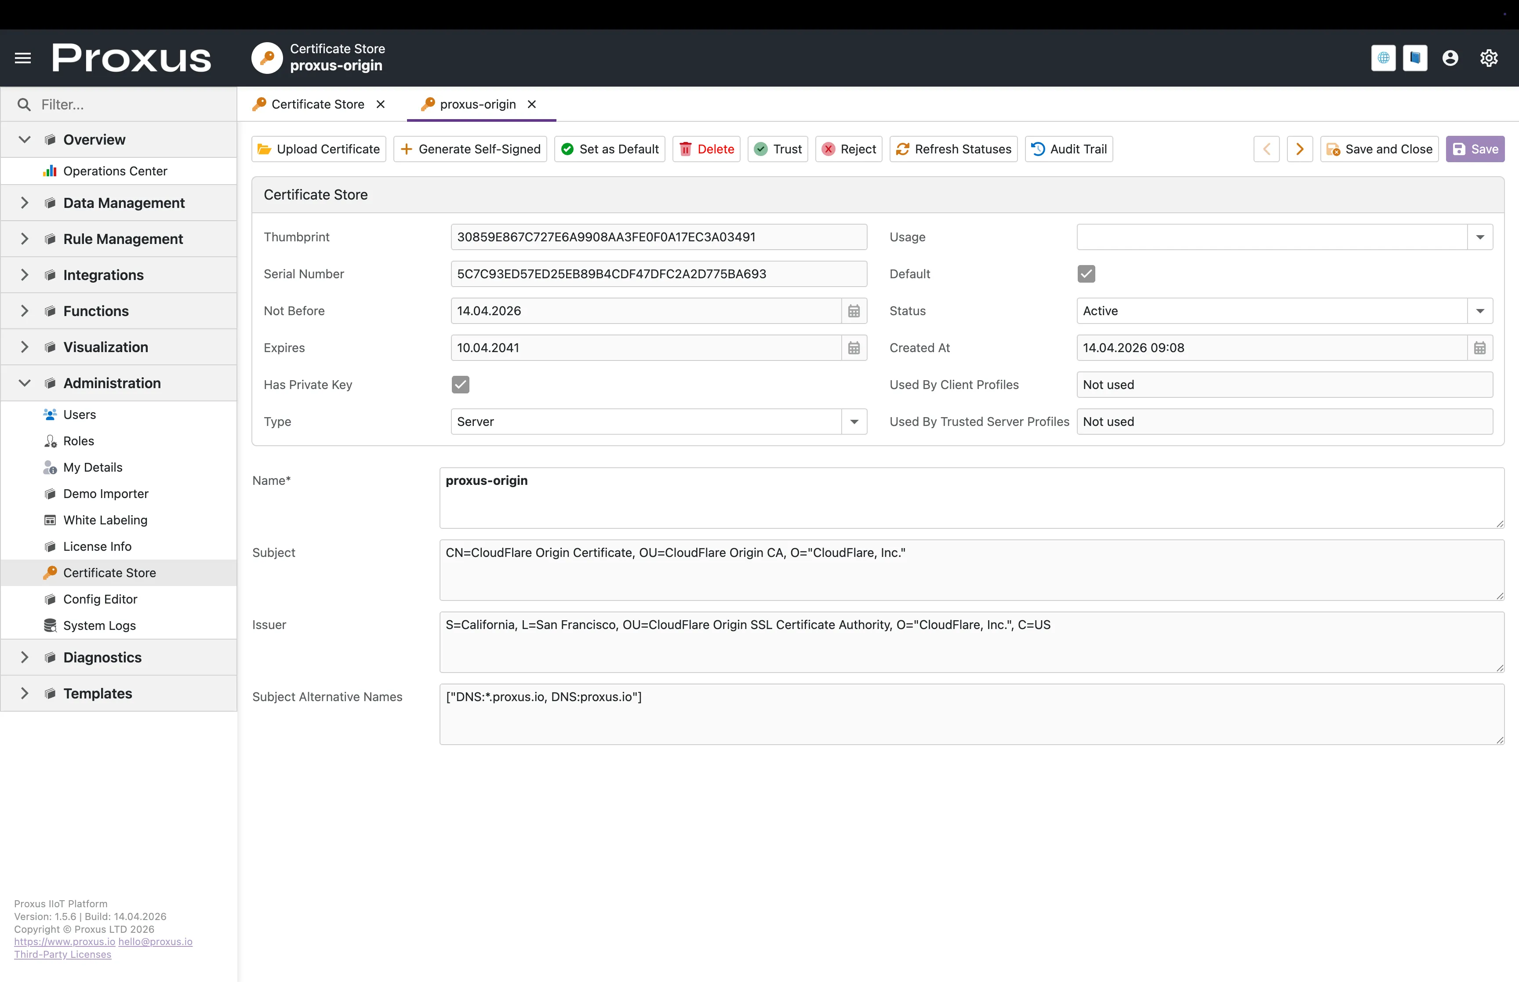This screenshot has height=982, width=1519.
Task: Toggle the Default checkbox
Action: (x=1086, y=274)
